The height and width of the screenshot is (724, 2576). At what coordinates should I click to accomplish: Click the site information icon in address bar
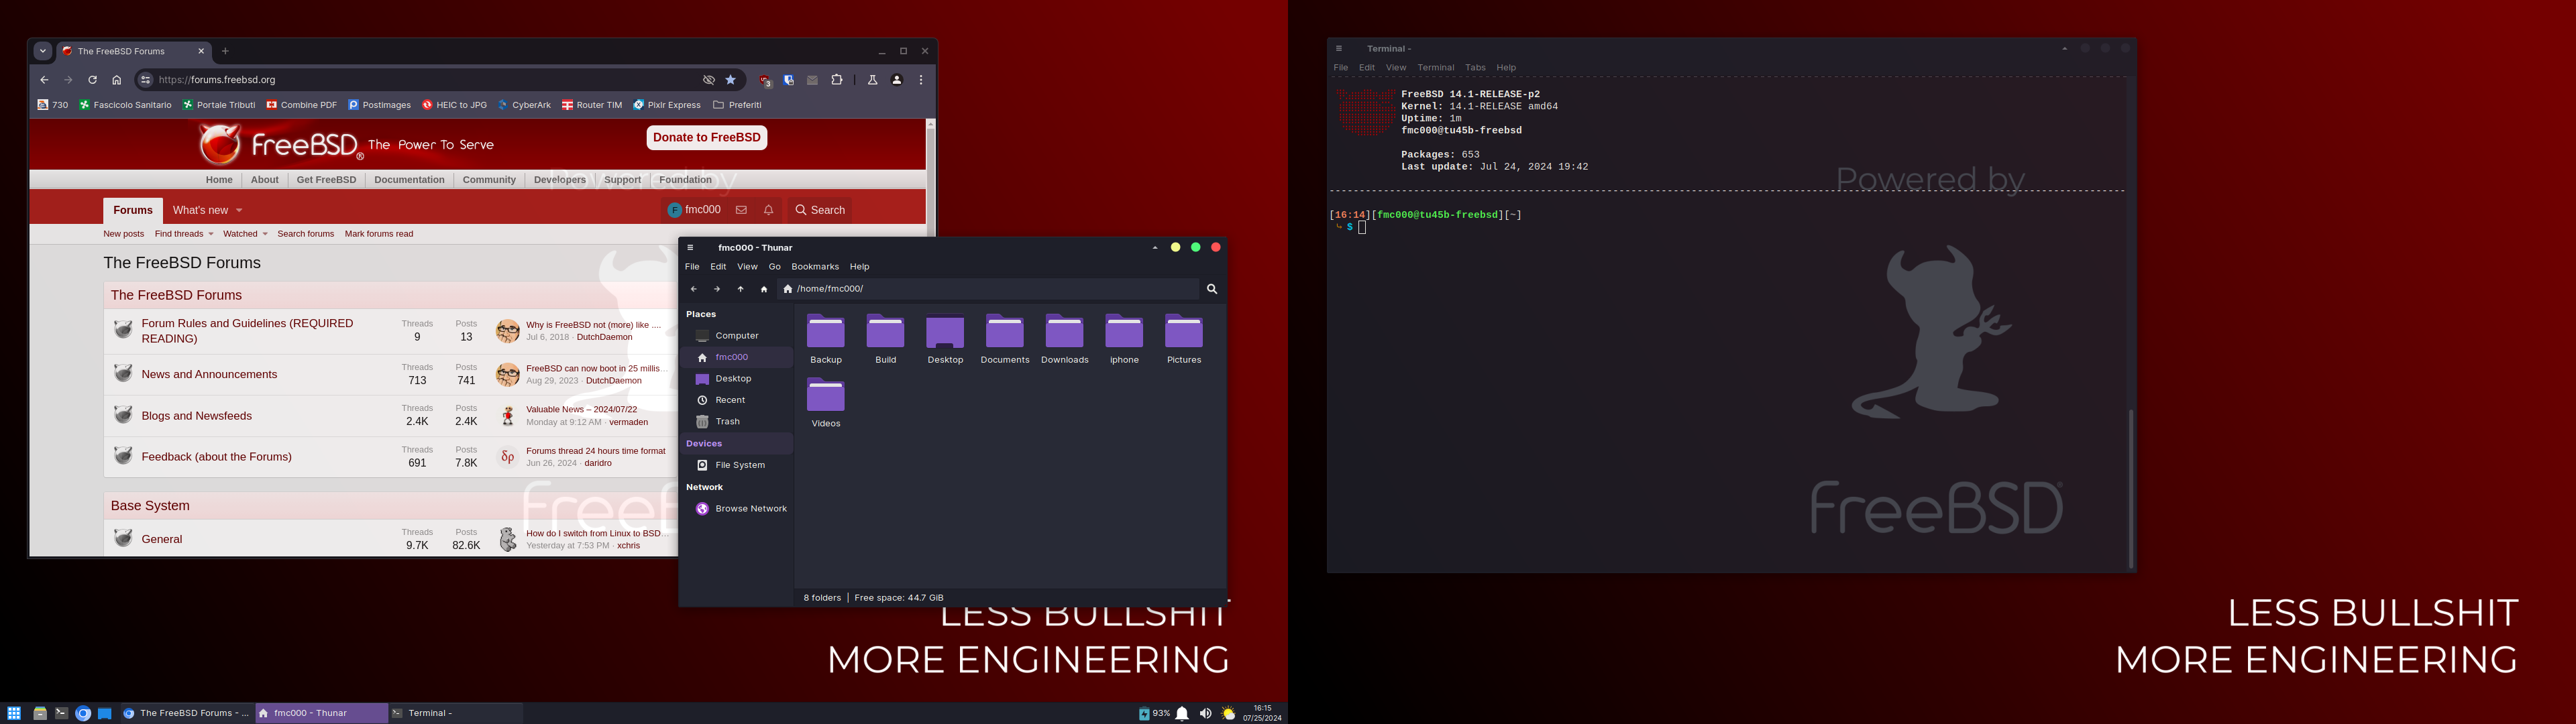point(146,80)
